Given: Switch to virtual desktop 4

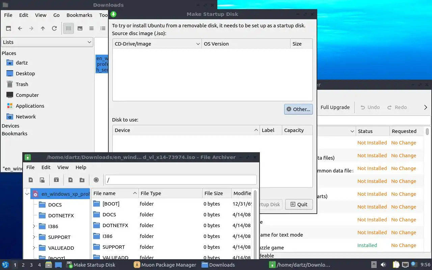Looking at the screenshot, I should (x=39, y=265).
